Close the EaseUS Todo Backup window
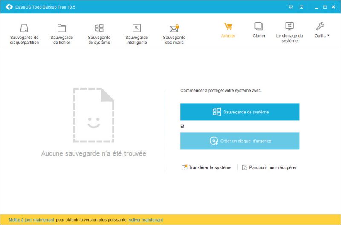The height and width of the screenshot is (225, 341). point(333,7)
